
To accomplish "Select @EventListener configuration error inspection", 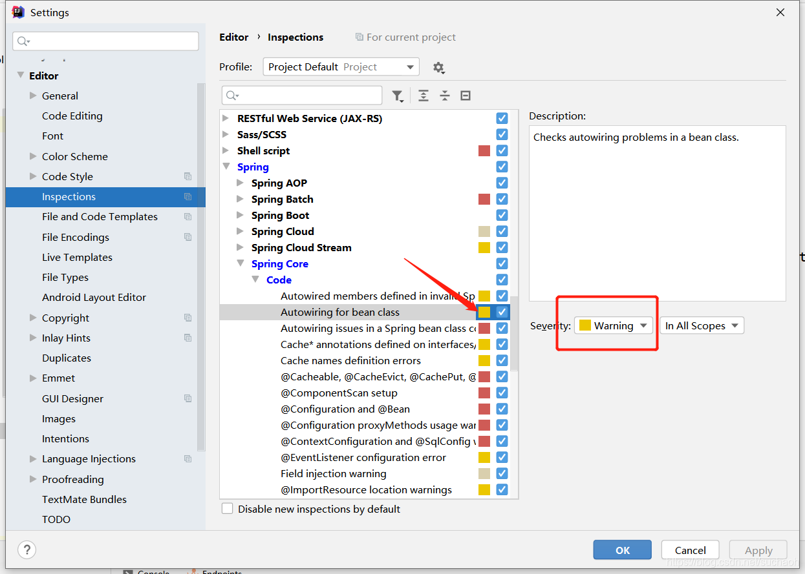I will [363, 457].
